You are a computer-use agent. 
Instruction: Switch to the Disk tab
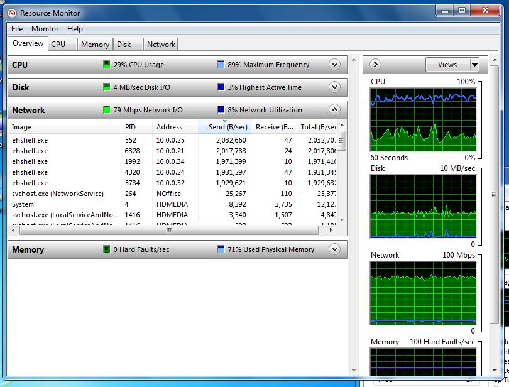(124, 45)
